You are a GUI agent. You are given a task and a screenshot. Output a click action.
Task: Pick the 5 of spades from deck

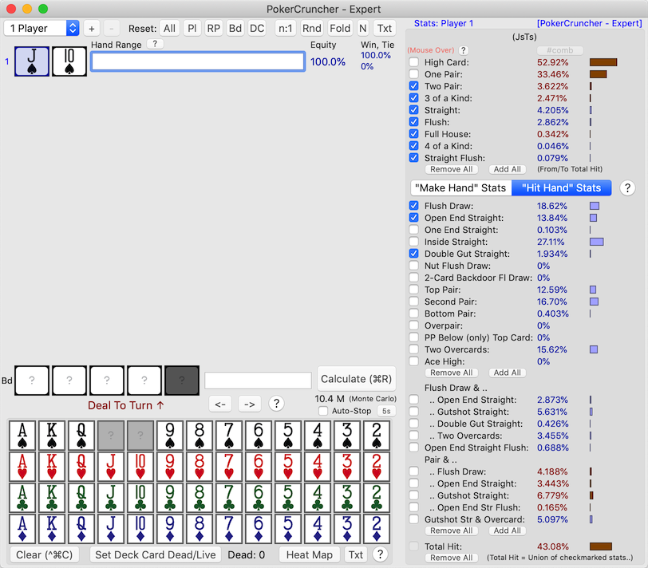pyautogui.click(x=288, y=436)
